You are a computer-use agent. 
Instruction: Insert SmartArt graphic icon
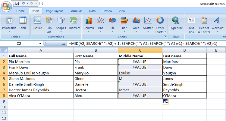tap(73, 21)
